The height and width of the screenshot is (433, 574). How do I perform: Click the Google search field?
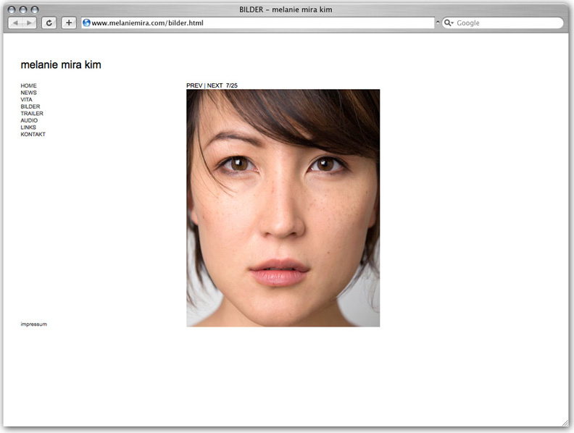coord(503,22)
